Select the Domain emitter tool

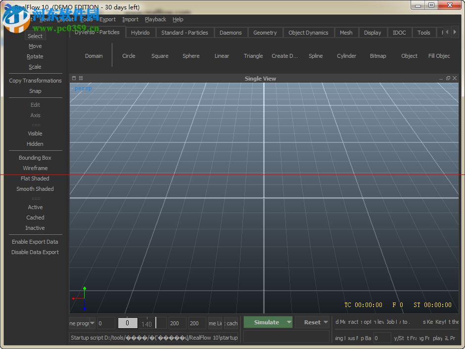[93, 56]
